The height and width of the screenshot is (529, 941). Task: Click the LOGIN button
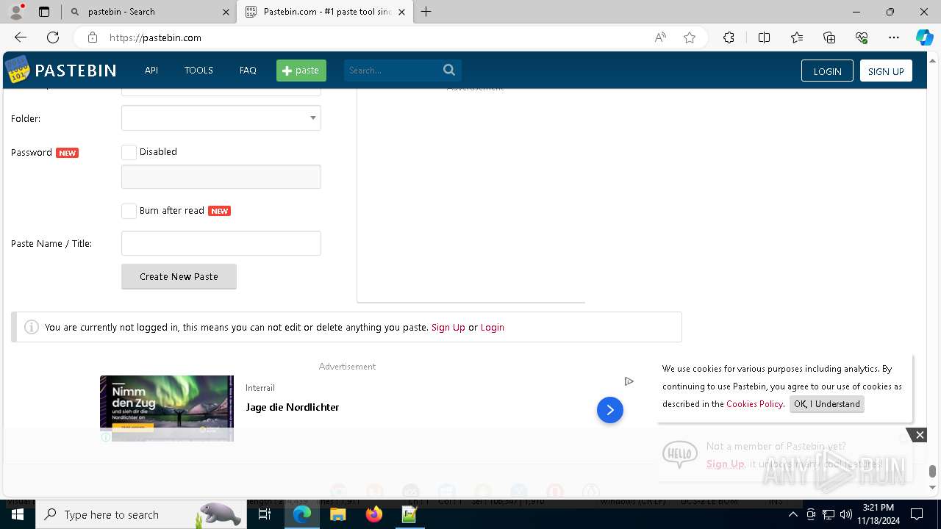827,71
